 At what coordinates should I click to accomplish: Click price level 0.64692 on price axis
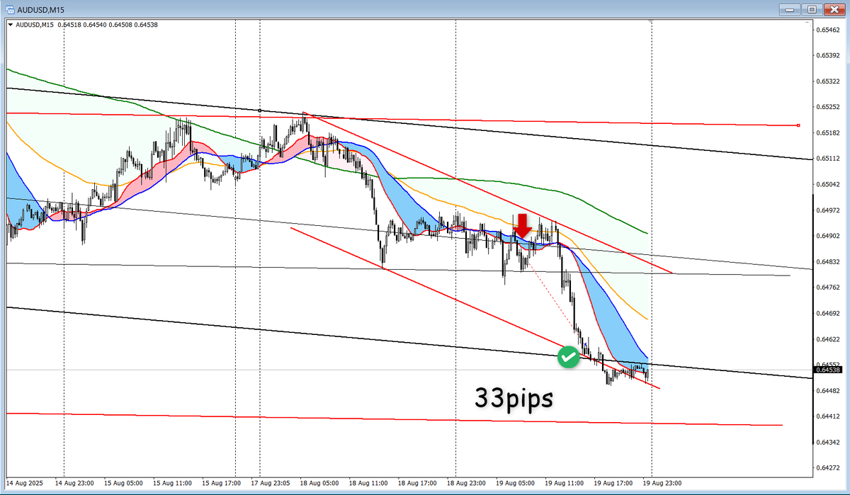pyautogui.click(x=827, y=313)
